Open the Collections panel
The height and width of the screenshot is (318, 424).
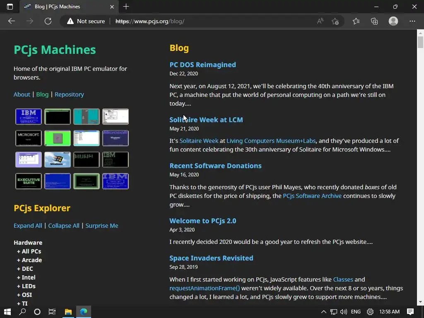(x=374, y=21)
